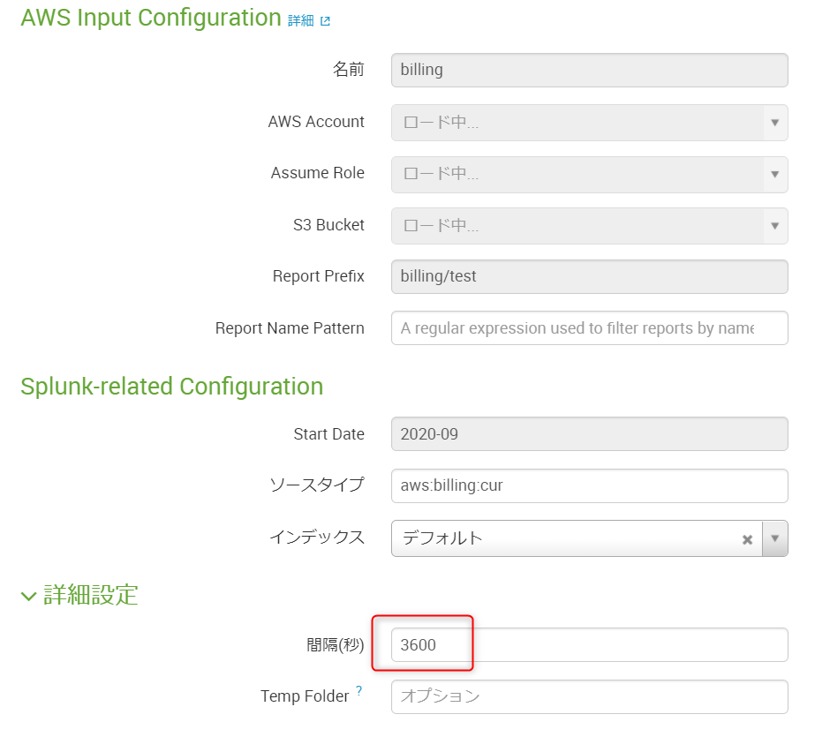Open the Assume Role dropdown
Viewport: 830px width, 737px height.
pyautogui.click(x=589, y=174)
